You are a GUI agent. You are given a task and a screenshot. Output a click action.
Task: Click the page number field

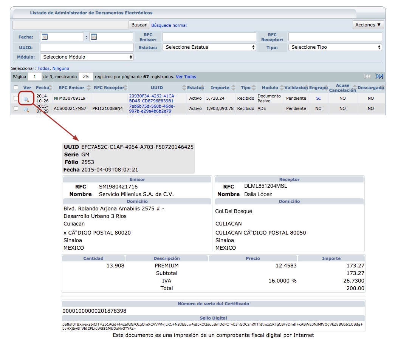pyautogui.click(x=34, y=77)
